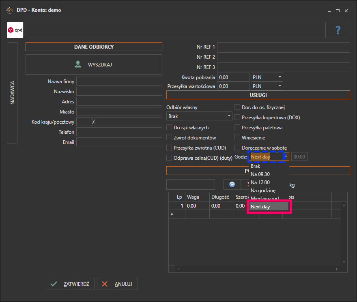Expand the Odbiór własny Brak dropdown
Screen dimensions: 357x302
pos(229,116)
